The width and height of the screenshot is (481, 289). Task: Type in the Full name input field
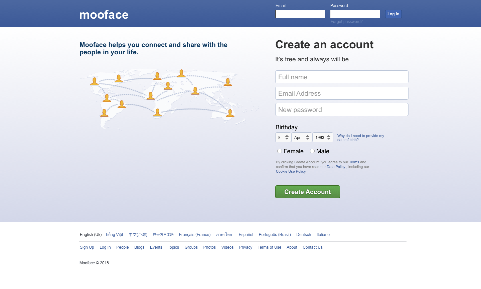[342, 77]
